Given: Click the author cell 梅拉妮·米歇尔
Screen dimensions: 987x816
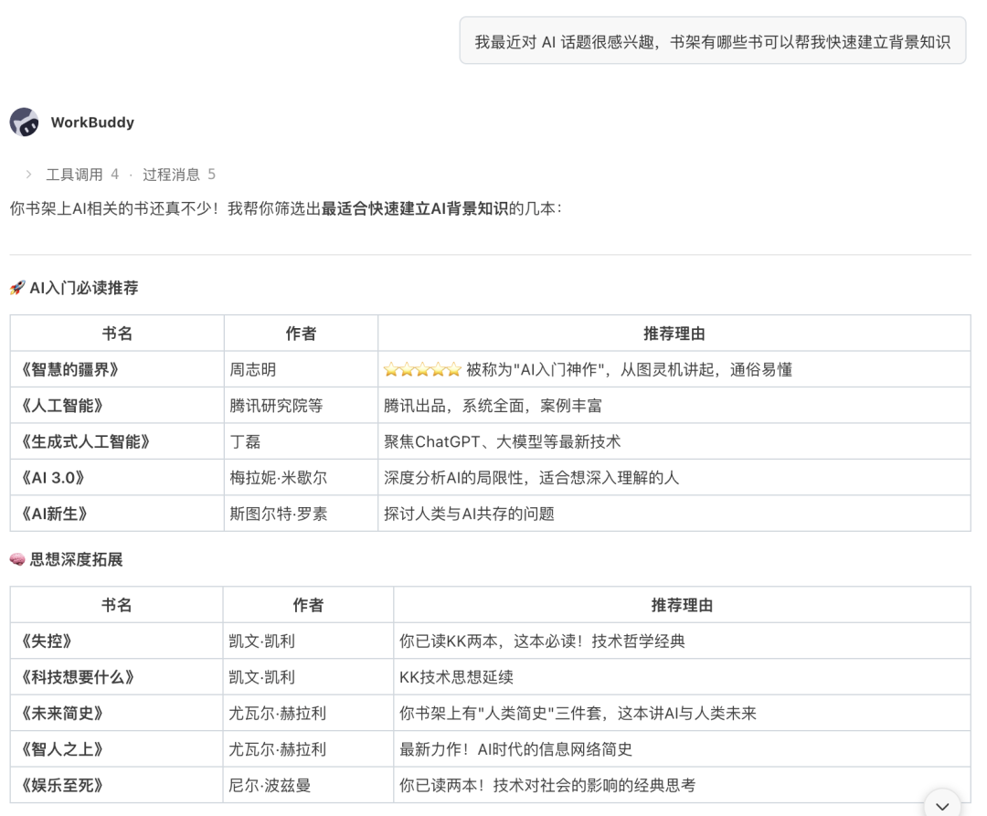Looking at the screenshot, I should (x=301, y=478).
